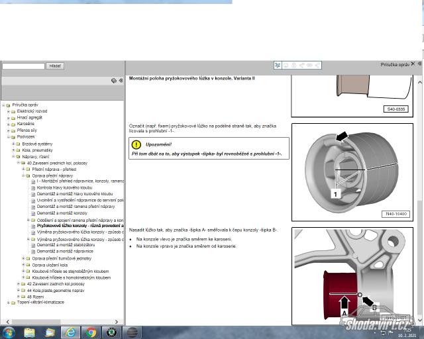Collapse the Podvozek folder

coord(9,137)
